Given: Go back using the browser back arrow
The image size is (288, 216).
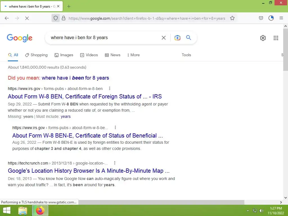Looking at the screenshot, I should (x=7, y=18).
